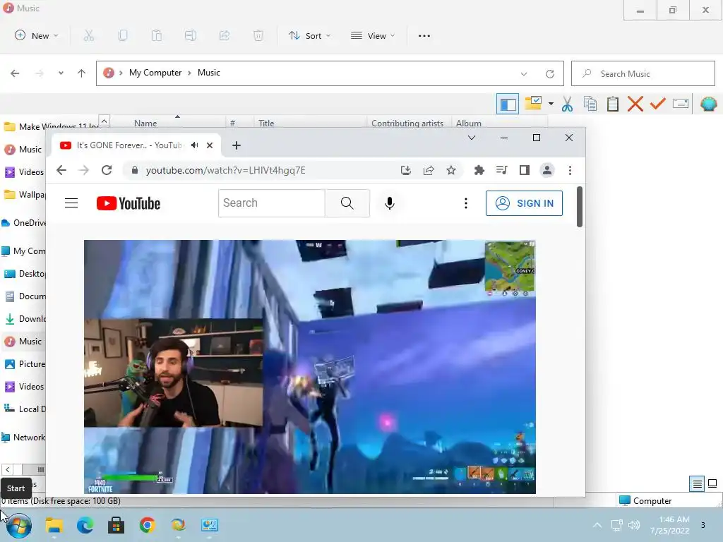Go back in Explorer navigation
This screenshot has height=542, width=723.
(x=15, y=73)
